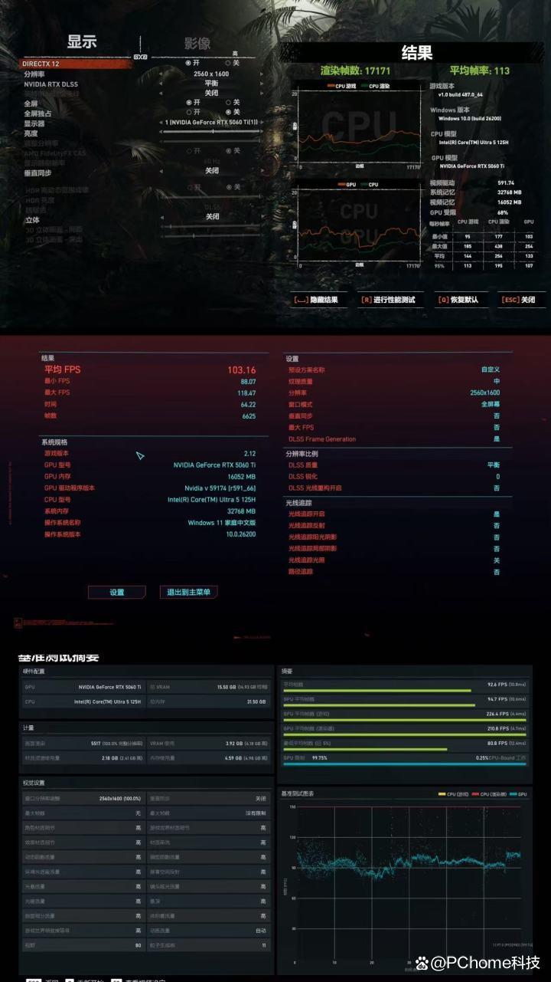The image size is (551, 982).
Task: Switch to the 影像 settings tab
Action: 197,44
